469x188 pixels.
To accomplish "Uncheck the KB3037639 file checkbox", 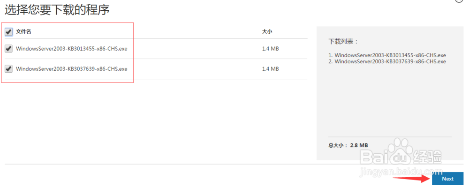I will tap(8, 69).
